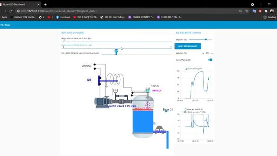Click the 'Bộ điều khiển (control)' group title

click(188, 33)
